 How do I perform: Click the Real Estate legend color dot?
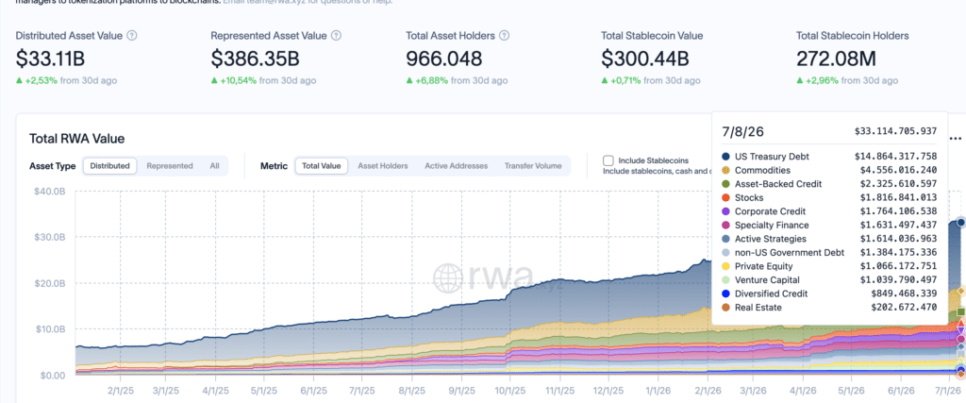point(726,307)
